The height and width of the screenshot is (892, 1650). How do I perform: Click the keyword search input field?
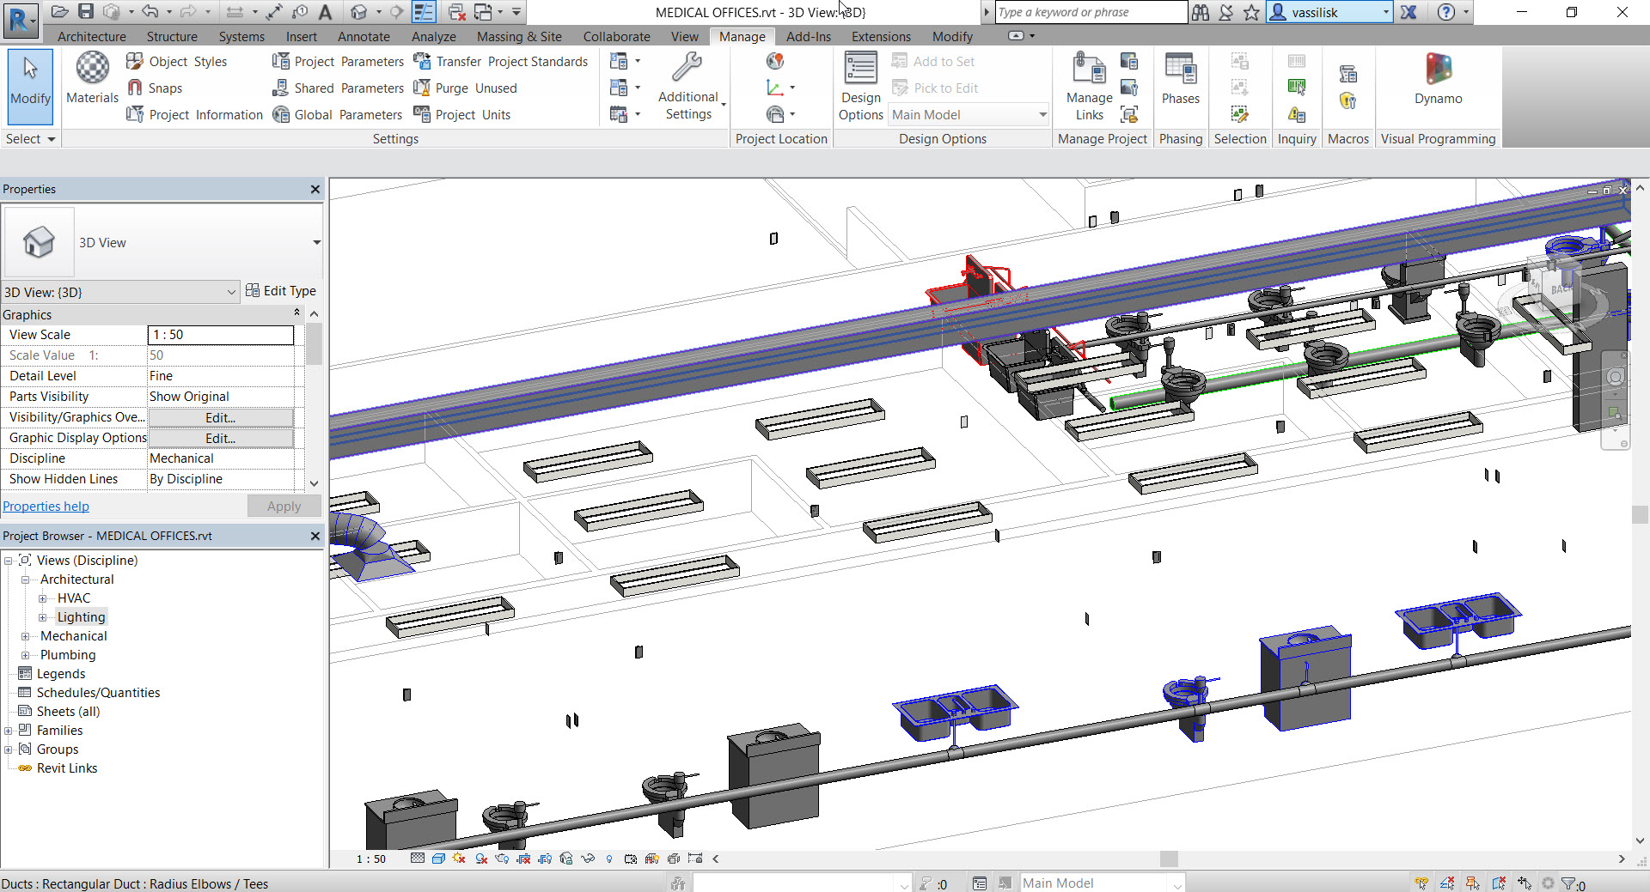point(1091,12)
